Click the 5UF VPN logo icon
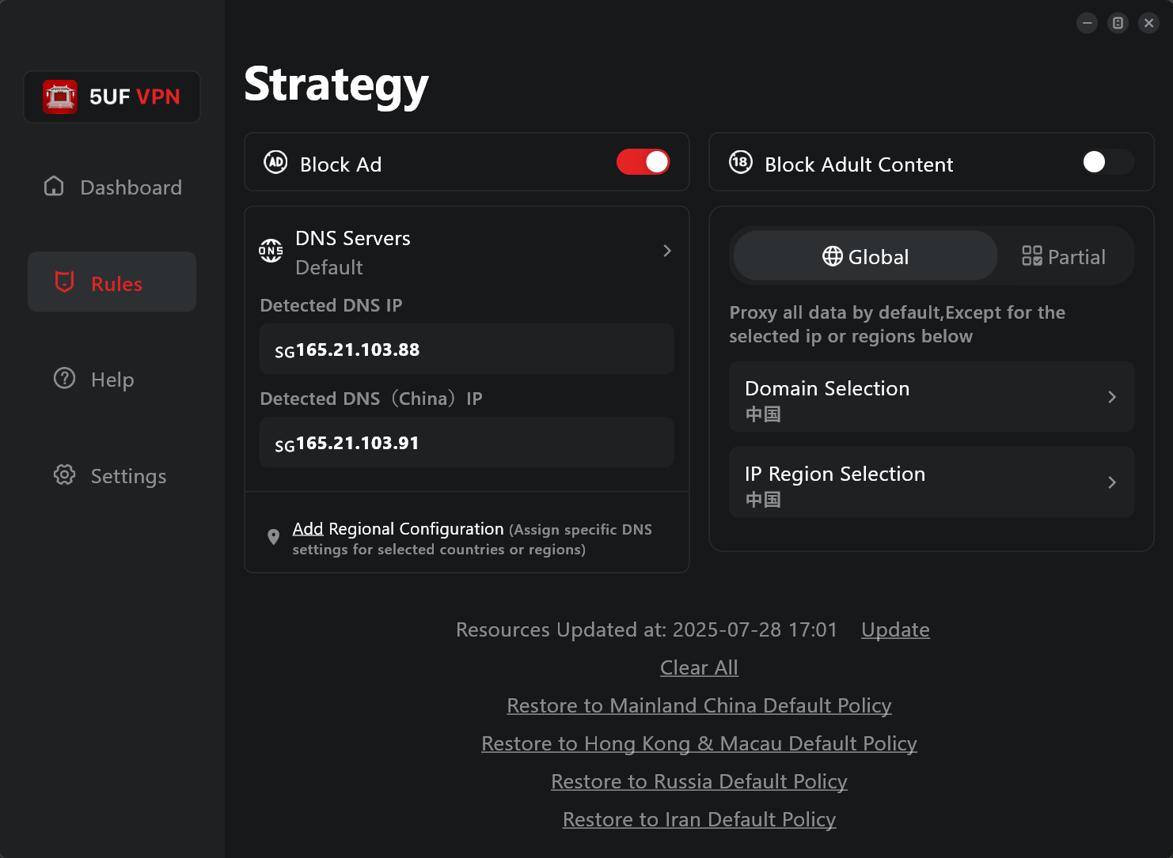Image resolution: width=1173 pixels, height=858 pixels. (60, 96)
